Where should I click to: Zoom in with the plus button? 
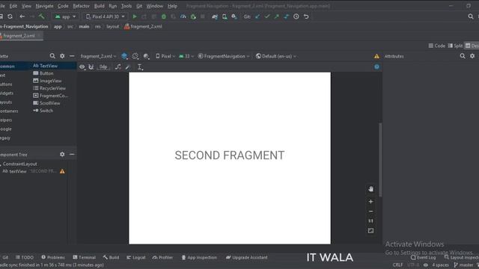click(371, 202)
